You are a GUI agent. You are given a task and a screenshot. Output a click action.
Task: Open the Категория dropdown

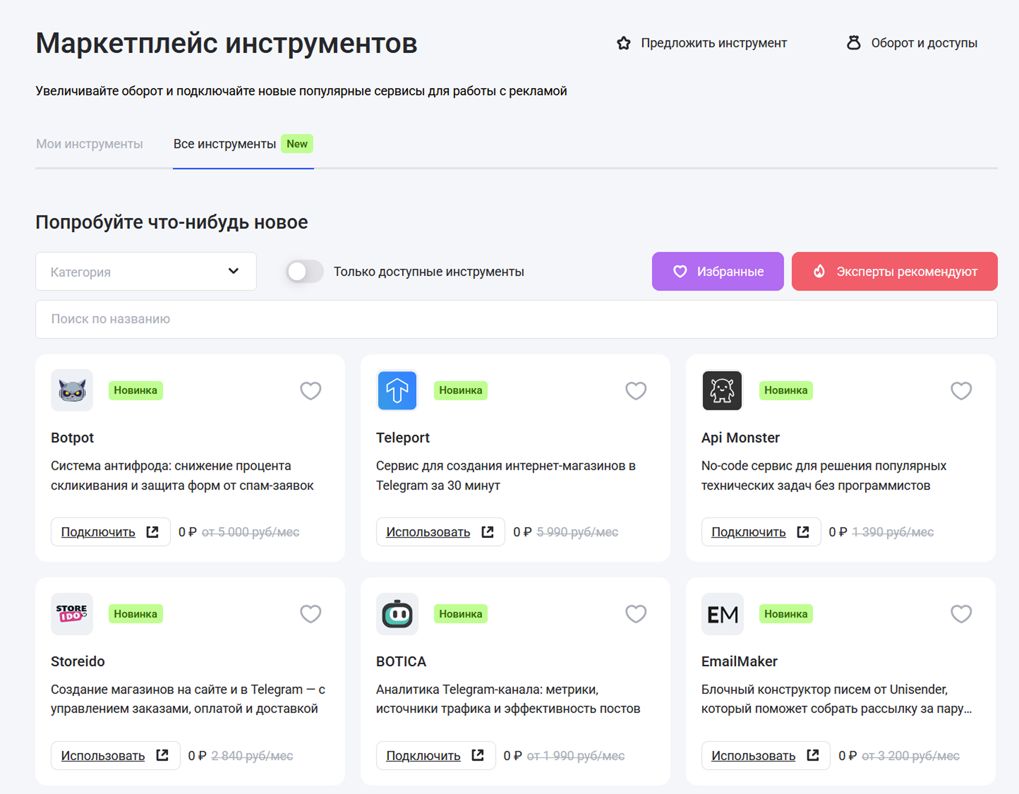146,271
